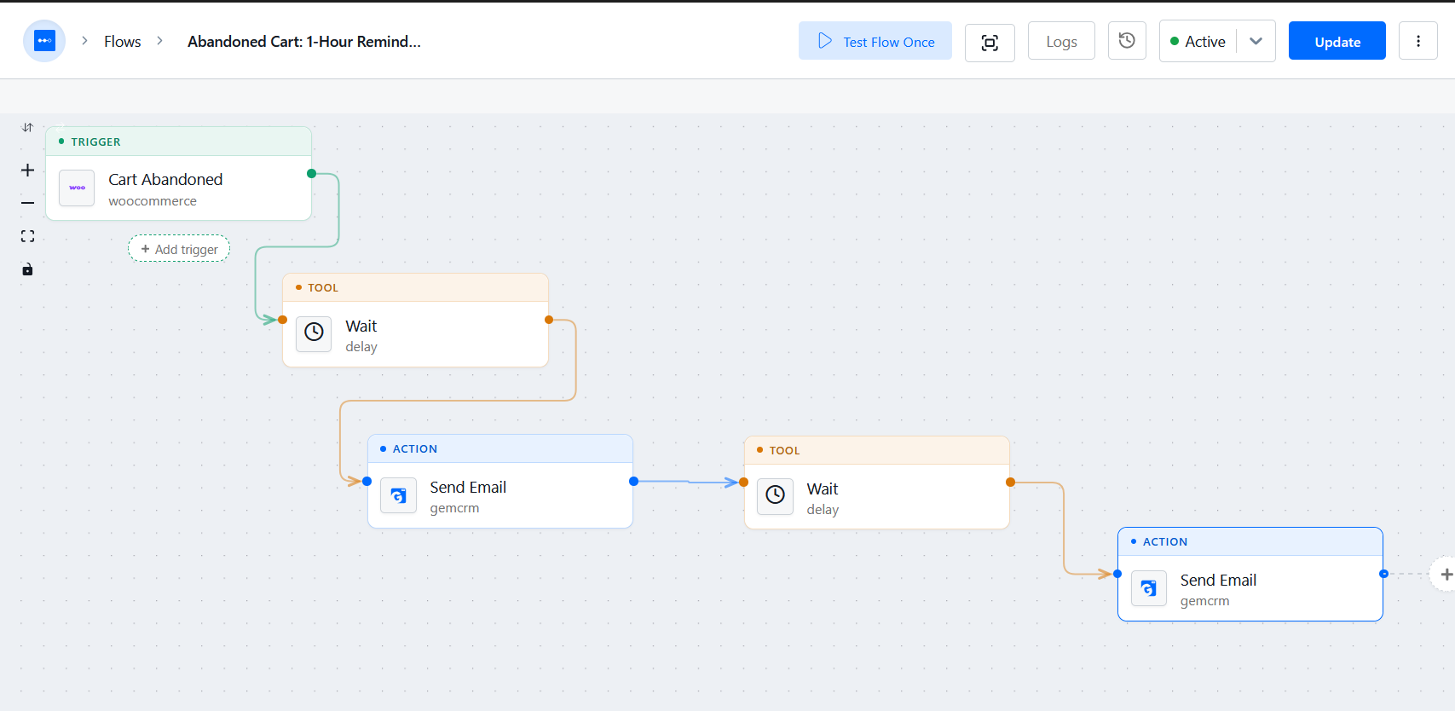
Task: Zoom in on the flow canvas
Action: tap(27, 171)
